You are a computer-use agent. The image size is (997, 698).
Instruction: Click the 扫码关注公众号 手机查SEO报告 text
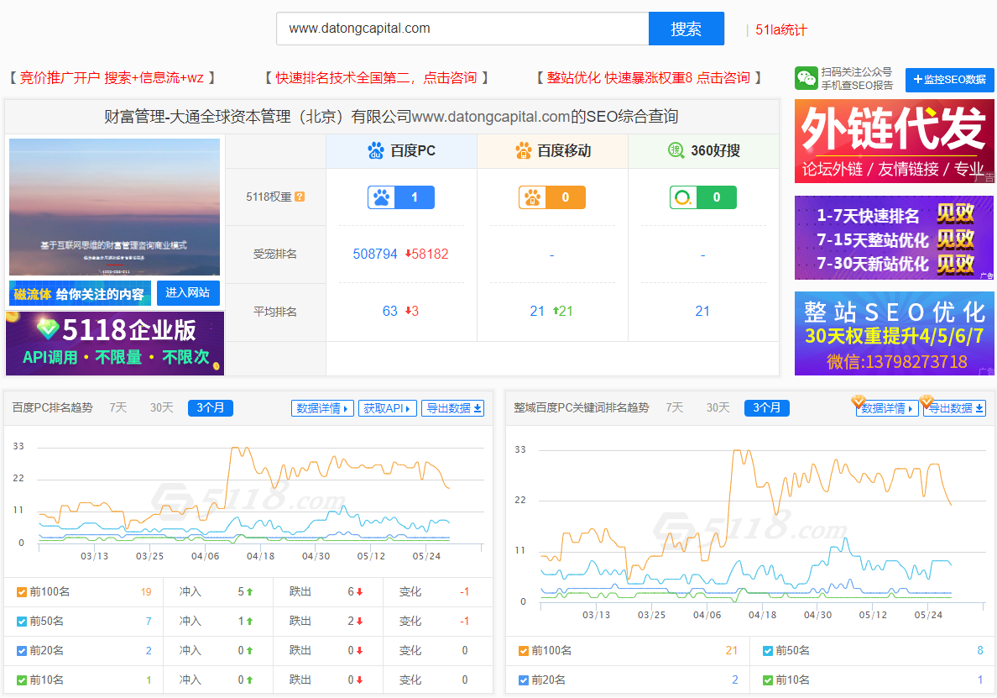click(x=857, y=79)
